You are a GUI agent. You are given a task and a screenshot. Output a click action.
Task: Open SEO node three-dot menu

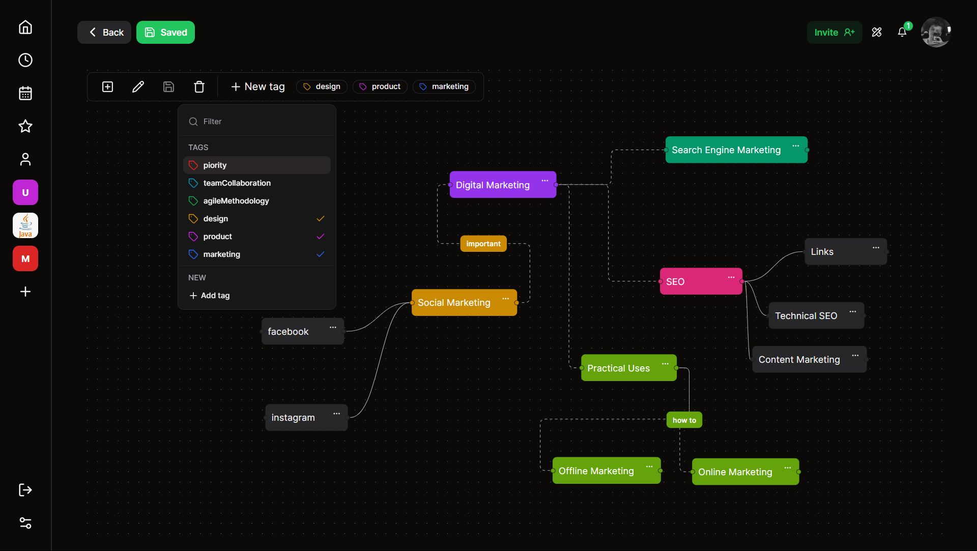click(731, 277)
